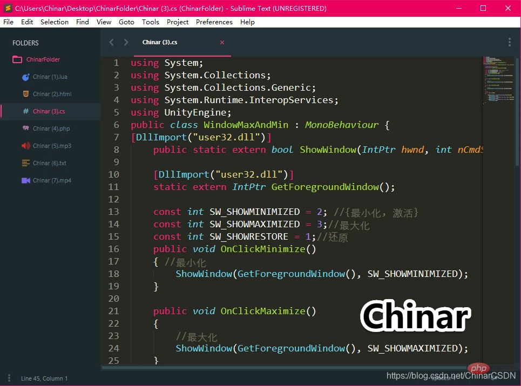
Task: Click SW_SHOWRESTORE constant on line 15
Action: pyautogui.click(x=249, y=236)
